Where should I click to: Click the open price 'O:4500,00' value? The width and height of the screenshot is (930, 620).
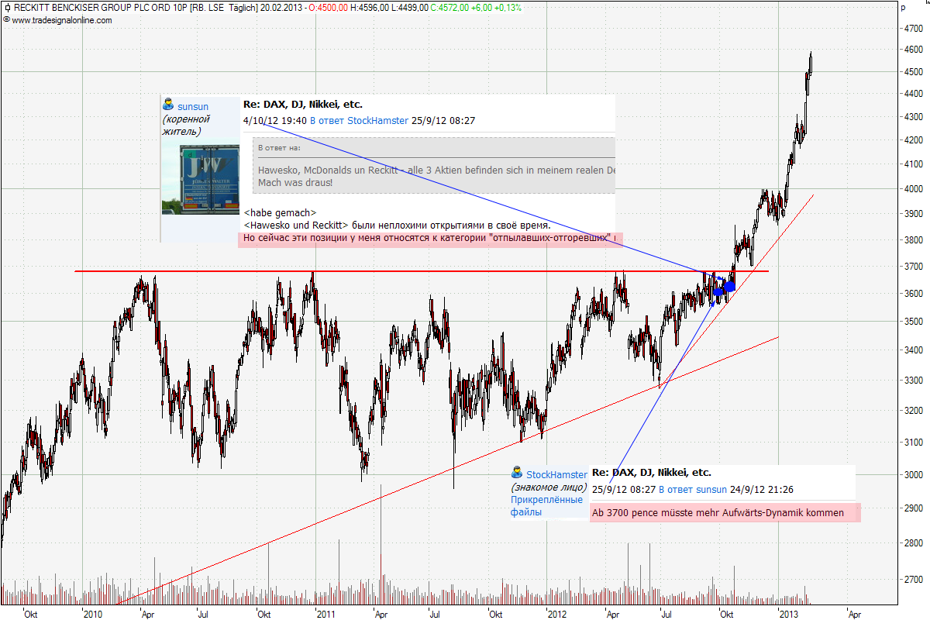[327, 8]
